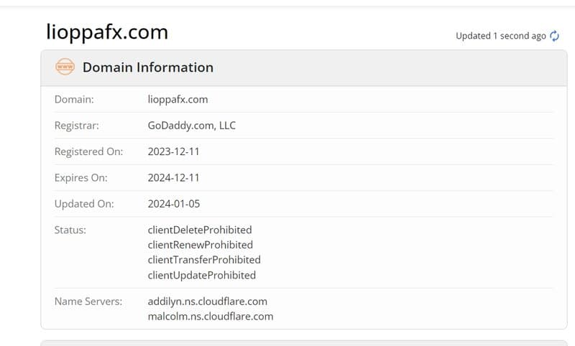The height and width of the screenshot is (346, 575).
Task: Click the GoDaddy.com, LLC registrar value
Action: (191, 126)
